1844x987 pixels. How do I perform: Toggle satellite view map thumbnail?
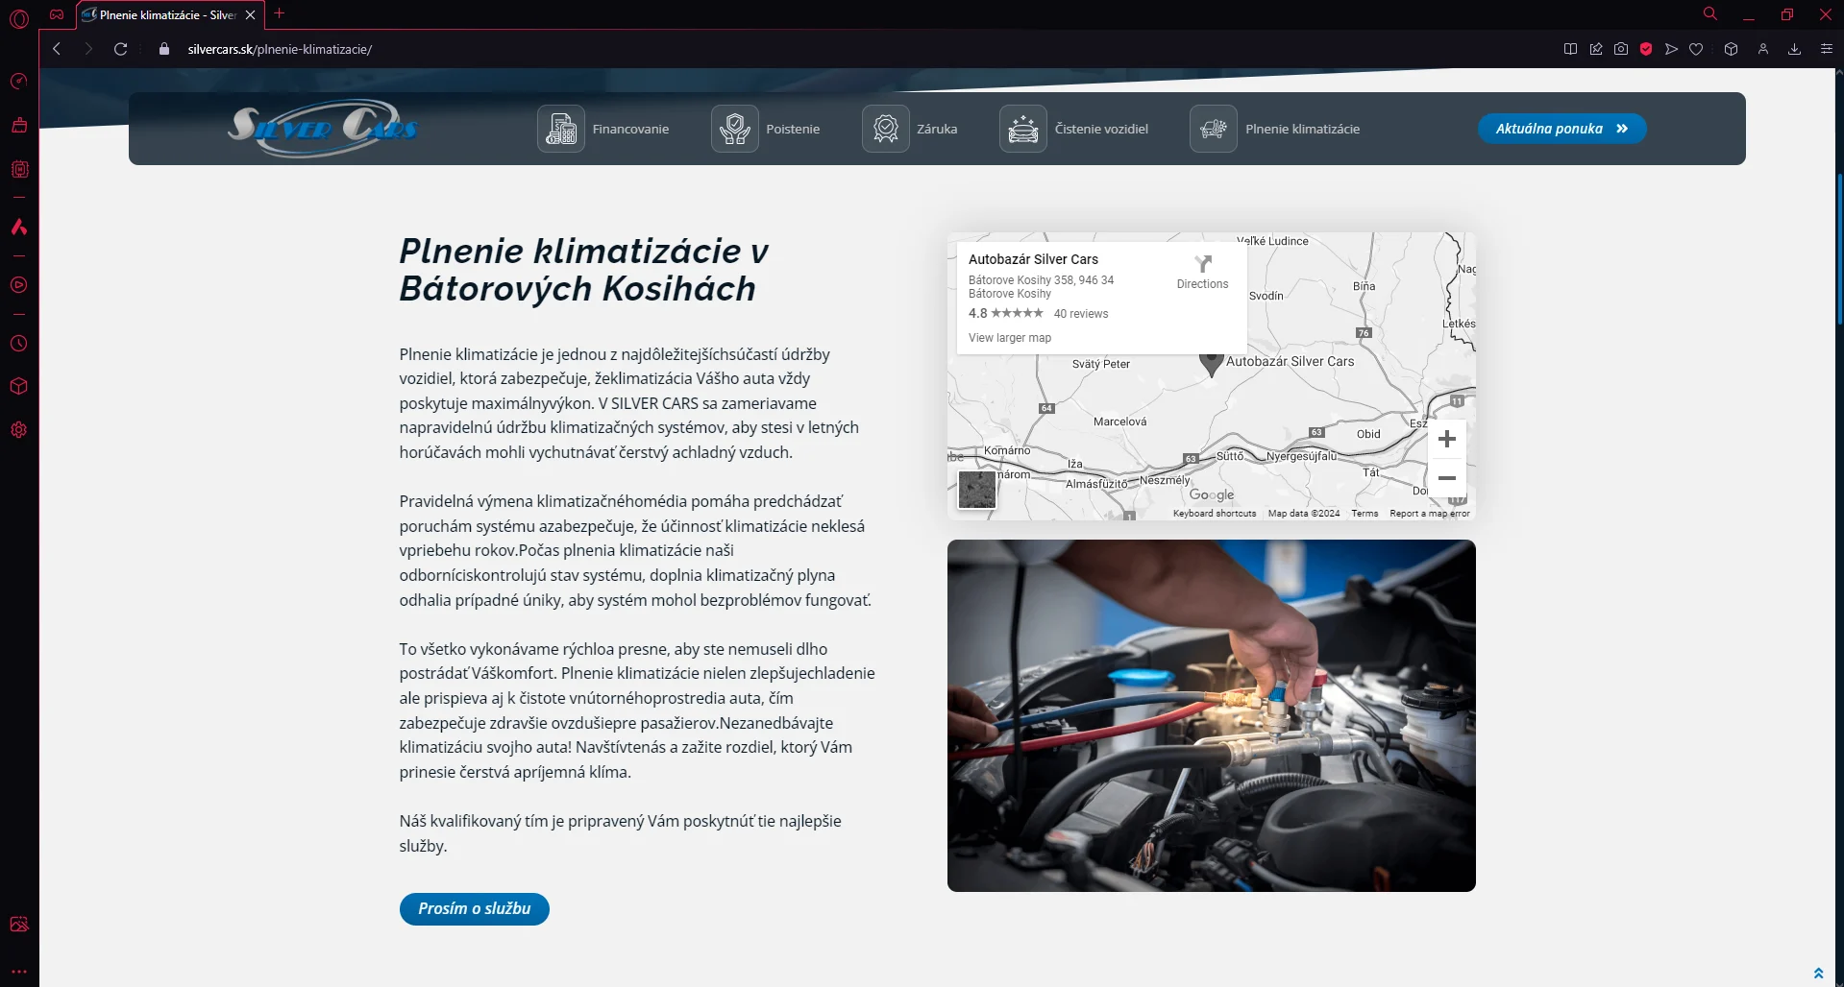click(x=977, y=491)
